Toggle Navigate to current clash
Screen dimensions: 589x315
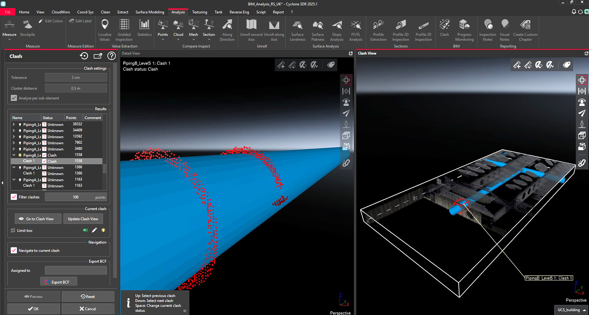pos(14,250)
